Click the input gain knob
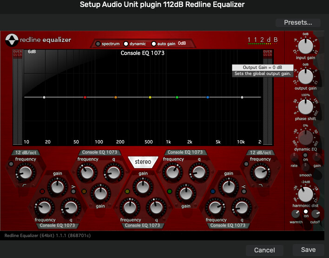329x258 pixels. point(305,46)
